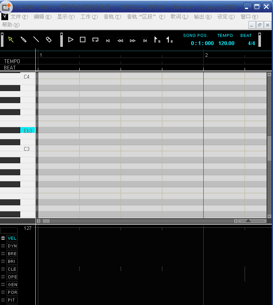Select the BRI parameter button
The height and width of the screenshot is (305, 273).
(x=12, y=262)
